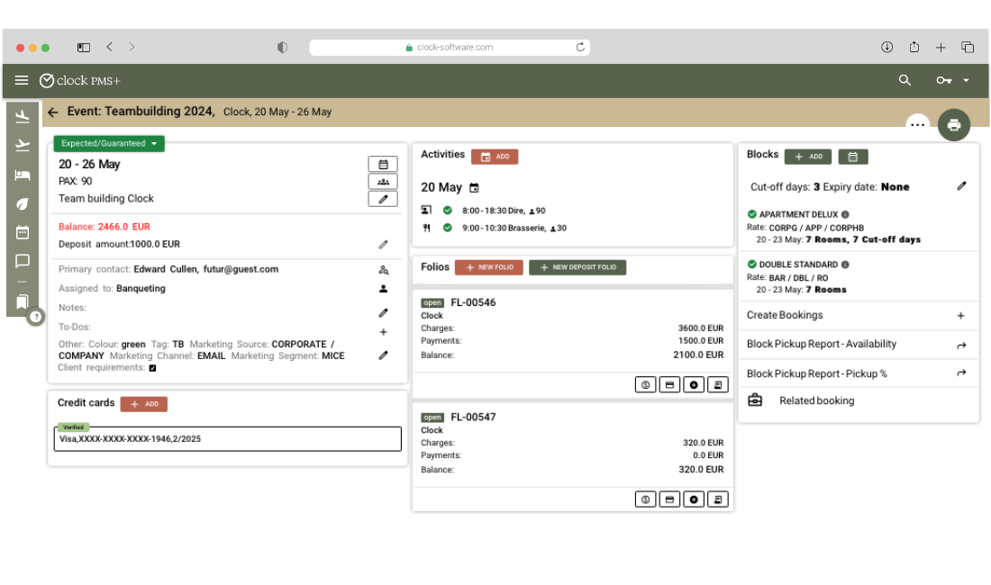Viewport: 991px width, 585px height.
Task: Click FL-00547 invoice document icon
Action: click(718, 499)
